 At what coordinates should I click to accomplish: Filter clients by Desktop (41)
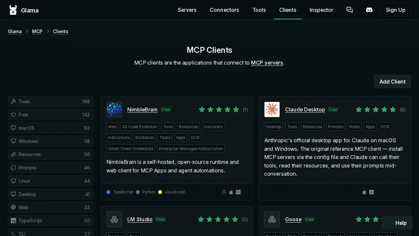51,194
